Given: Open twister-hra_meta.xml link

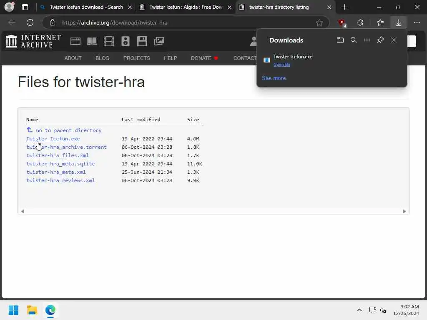Looking at the screenshot, I should (x=56, y=172).
